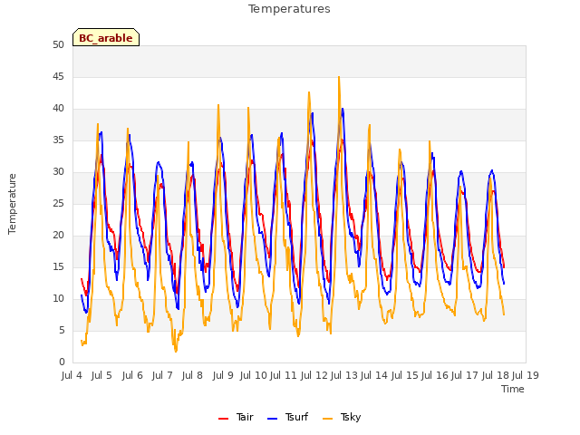580x435 pixels.
Task: Click the red Tair legend swatch
Action: click(x=224, y=419)
